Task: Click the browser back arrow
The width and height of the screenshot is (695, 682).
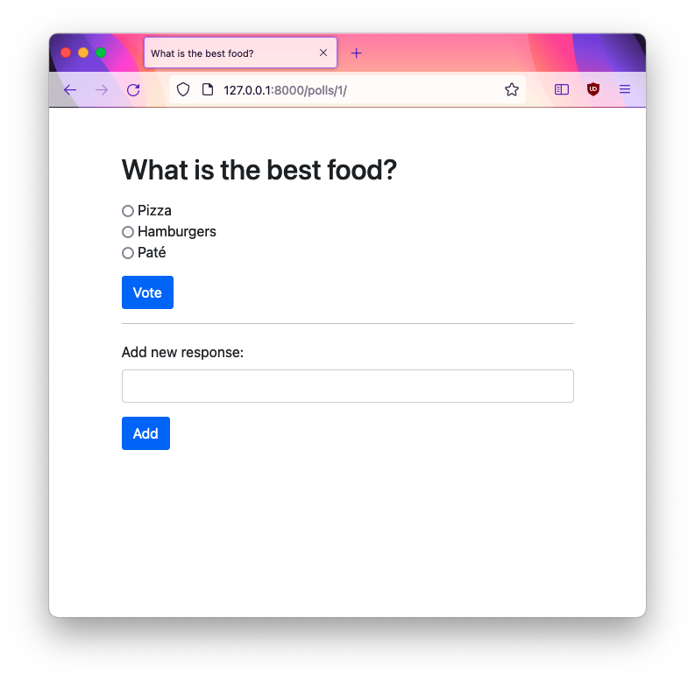Action: [x=70, y=89]
